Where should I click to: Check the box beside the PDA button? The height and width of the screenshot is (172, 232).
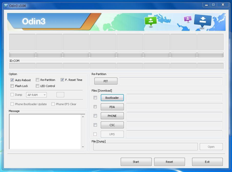point(95,107)
